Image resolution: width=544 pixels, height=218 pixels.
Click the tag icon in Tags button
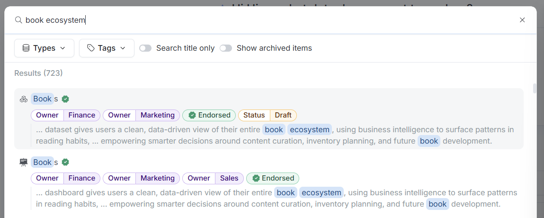tap(91, 48)
